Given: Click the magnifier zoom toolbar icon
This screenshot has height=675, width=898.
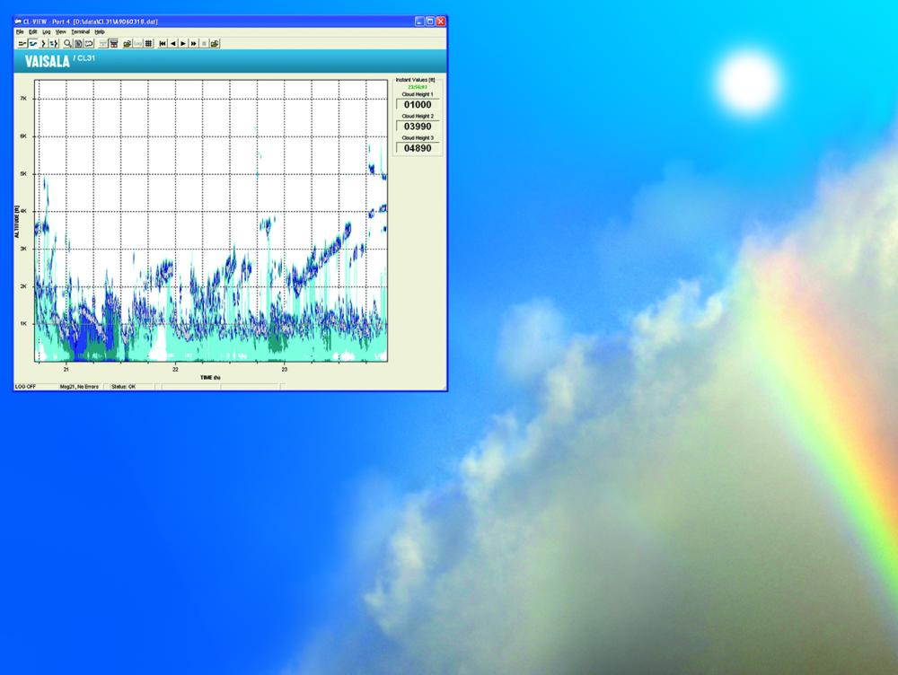Looking at the screenshot, I should click(67, 43).
